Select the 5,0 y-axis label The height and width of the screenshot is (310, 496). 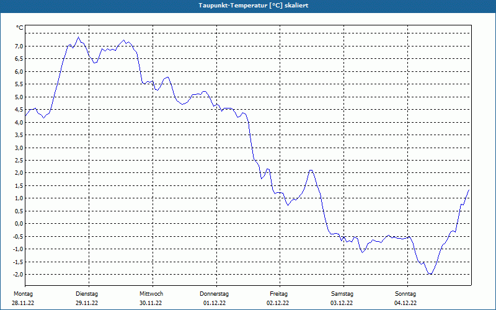tap(19, 97)
